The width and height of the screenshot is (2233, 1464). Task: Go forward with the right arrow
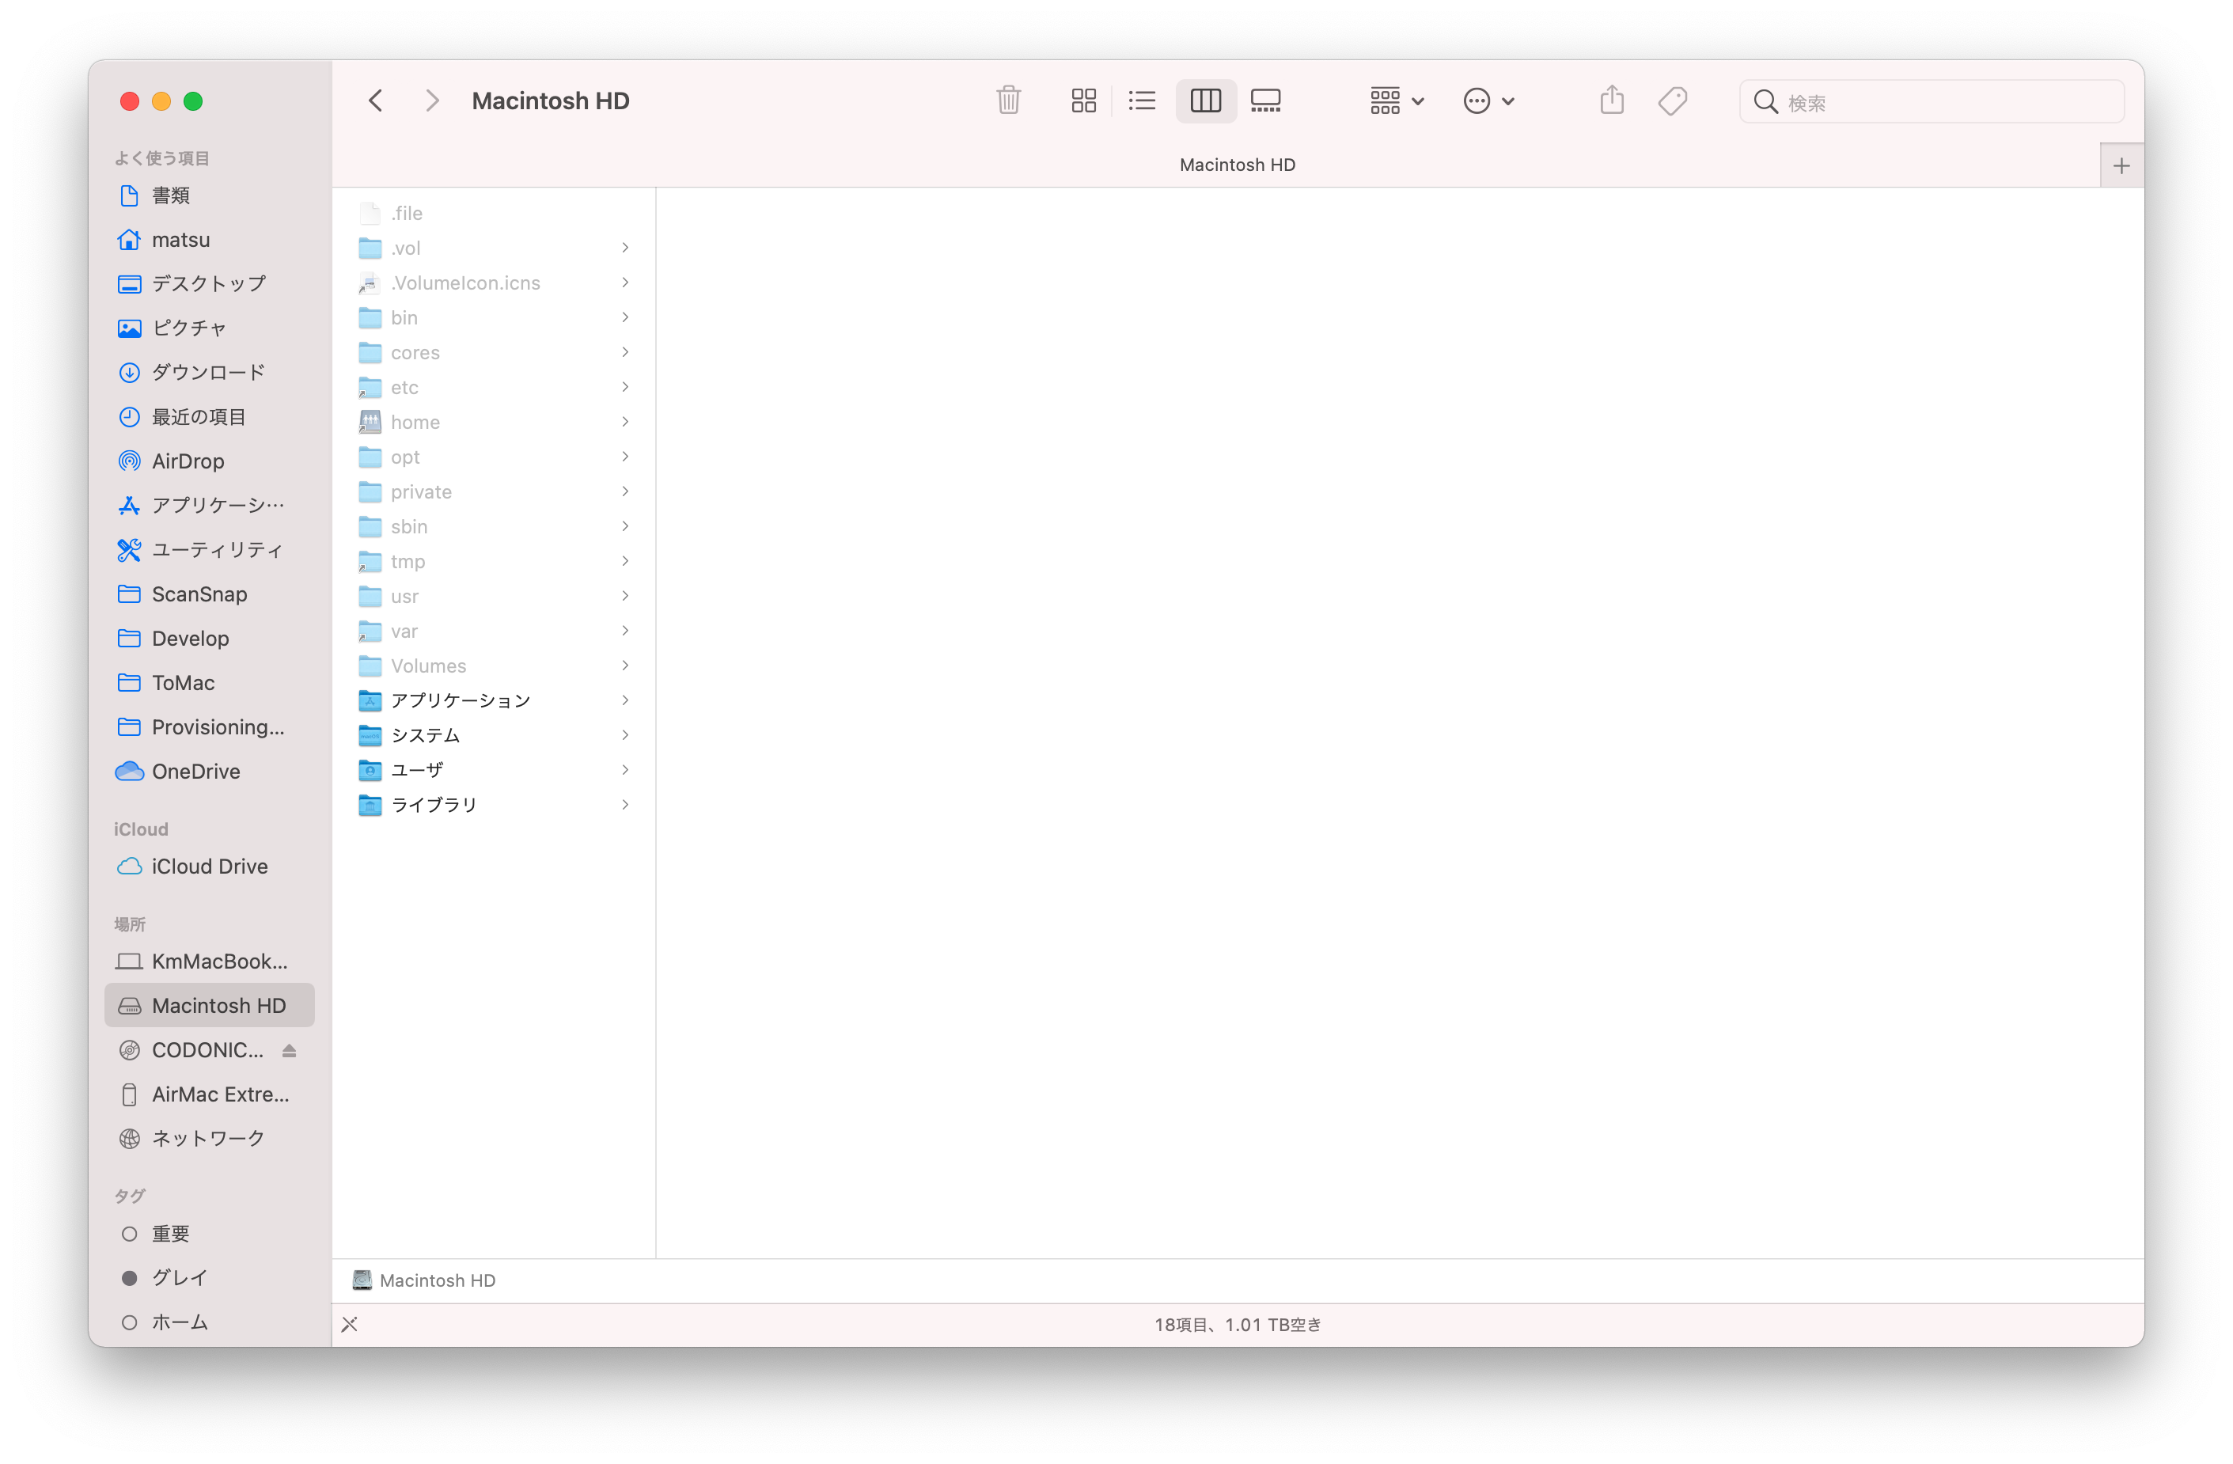[431, 101]
